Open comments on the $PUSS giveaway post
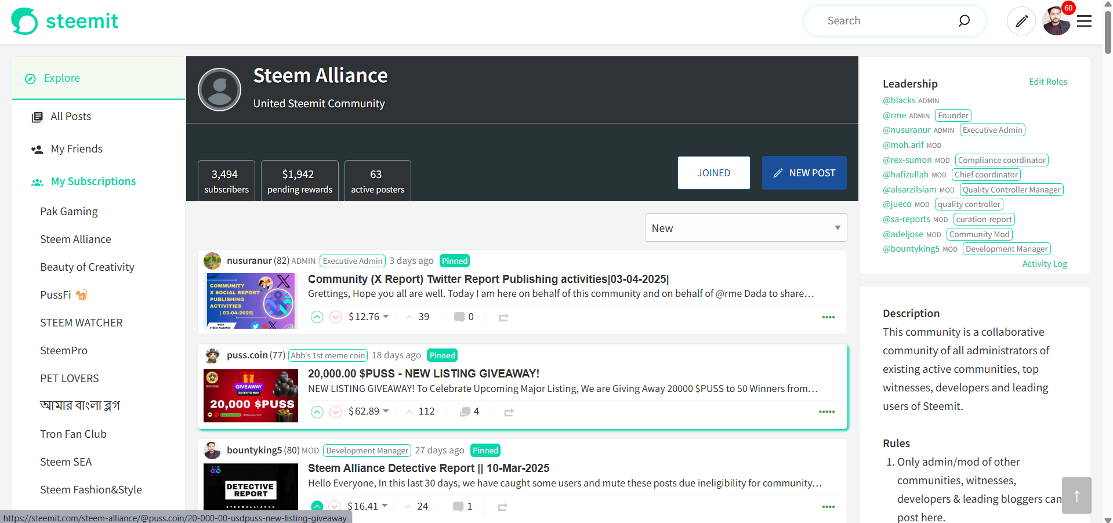 469,412
